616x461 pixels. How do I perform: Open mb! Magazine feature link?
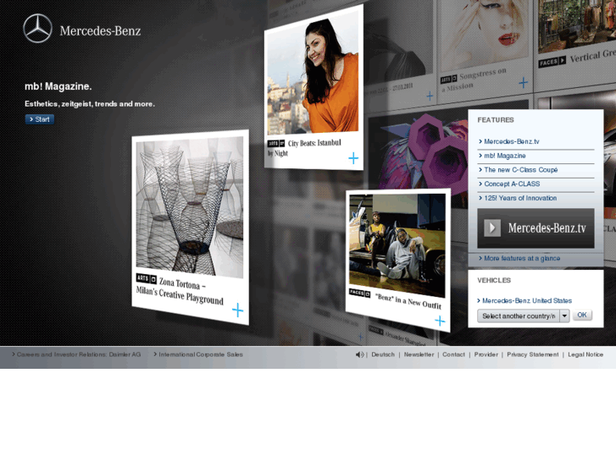[x=505, y=156]
